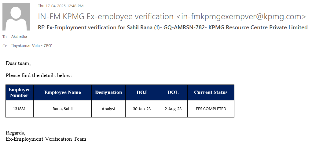Click the Analyst designation cell
323x144 pixels.
(x=108, y=109)
